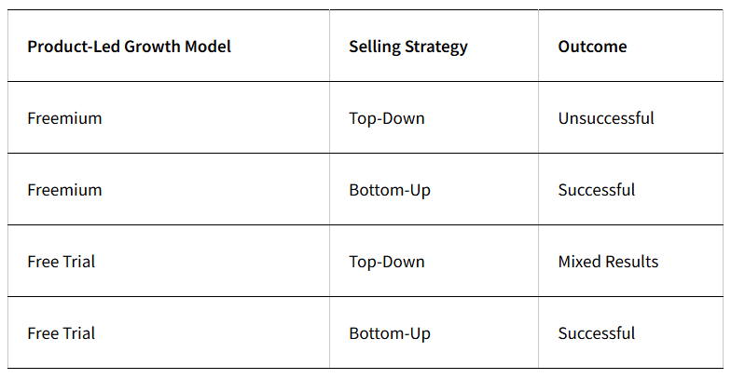Select the Freemium cell in the Unsuccessful row
The height and width of the screenshot is (379, 731).
point(64,118)
